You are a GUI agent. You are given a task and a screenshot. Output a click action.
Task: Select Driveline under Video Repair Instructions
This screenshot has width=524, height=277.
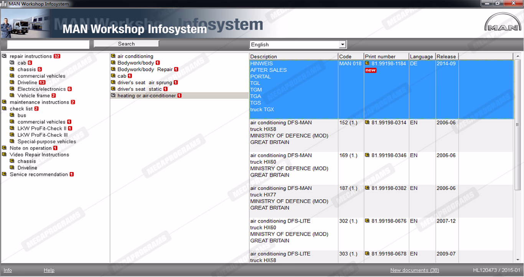pos(27,167)
